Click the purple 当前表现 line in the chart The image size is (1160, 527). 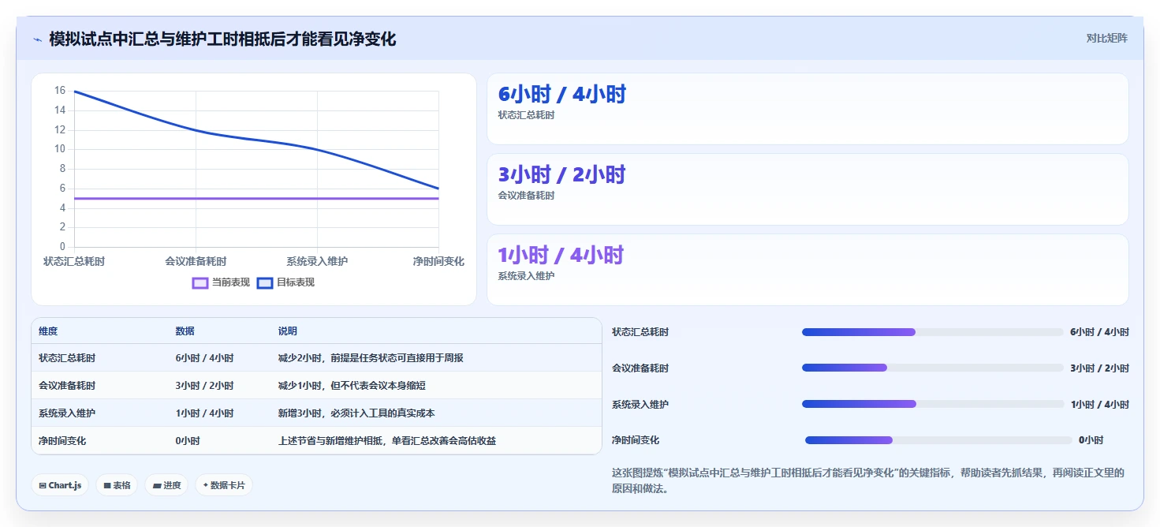coord(256,198)
